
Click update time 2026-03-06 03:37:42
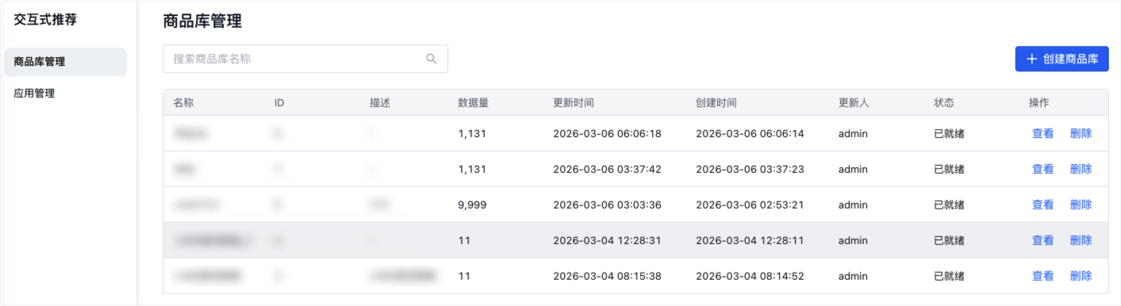click(x=607, y=169)
